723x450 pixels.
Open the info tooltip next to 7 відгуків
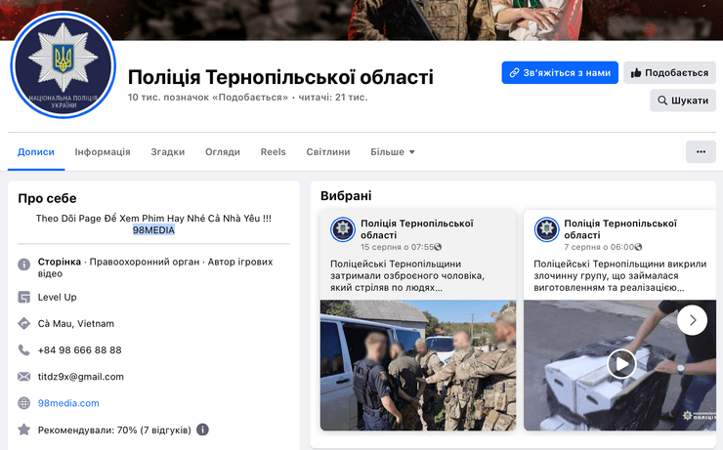(202, 430)
